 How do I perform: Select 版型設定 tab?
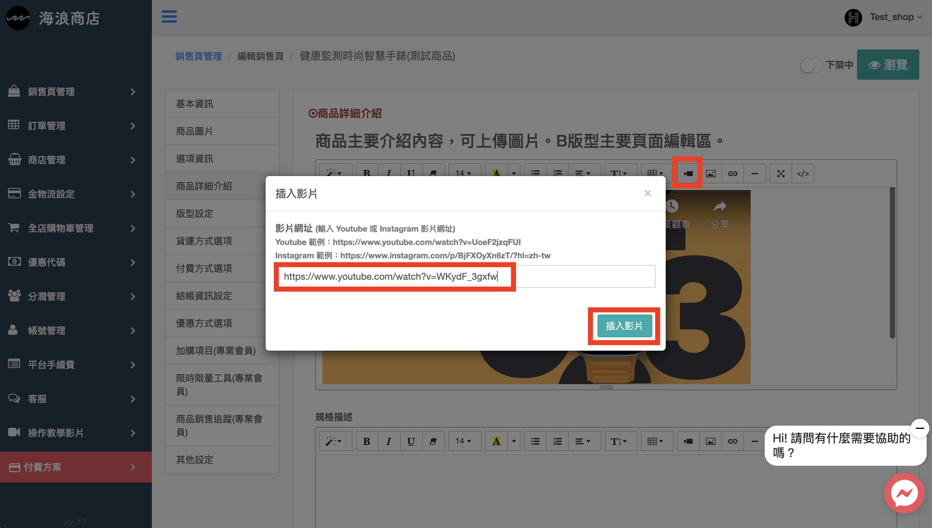(x=216, y=213)
